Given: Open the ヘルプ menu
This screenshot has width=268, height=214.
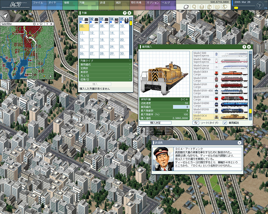Looking at the screenshot, I should (168, 5).
